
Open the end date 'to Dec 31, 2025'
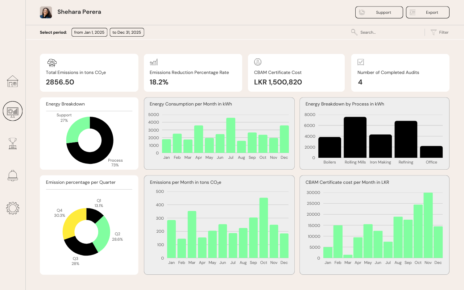pyautogui.click(x=127, y=32)
